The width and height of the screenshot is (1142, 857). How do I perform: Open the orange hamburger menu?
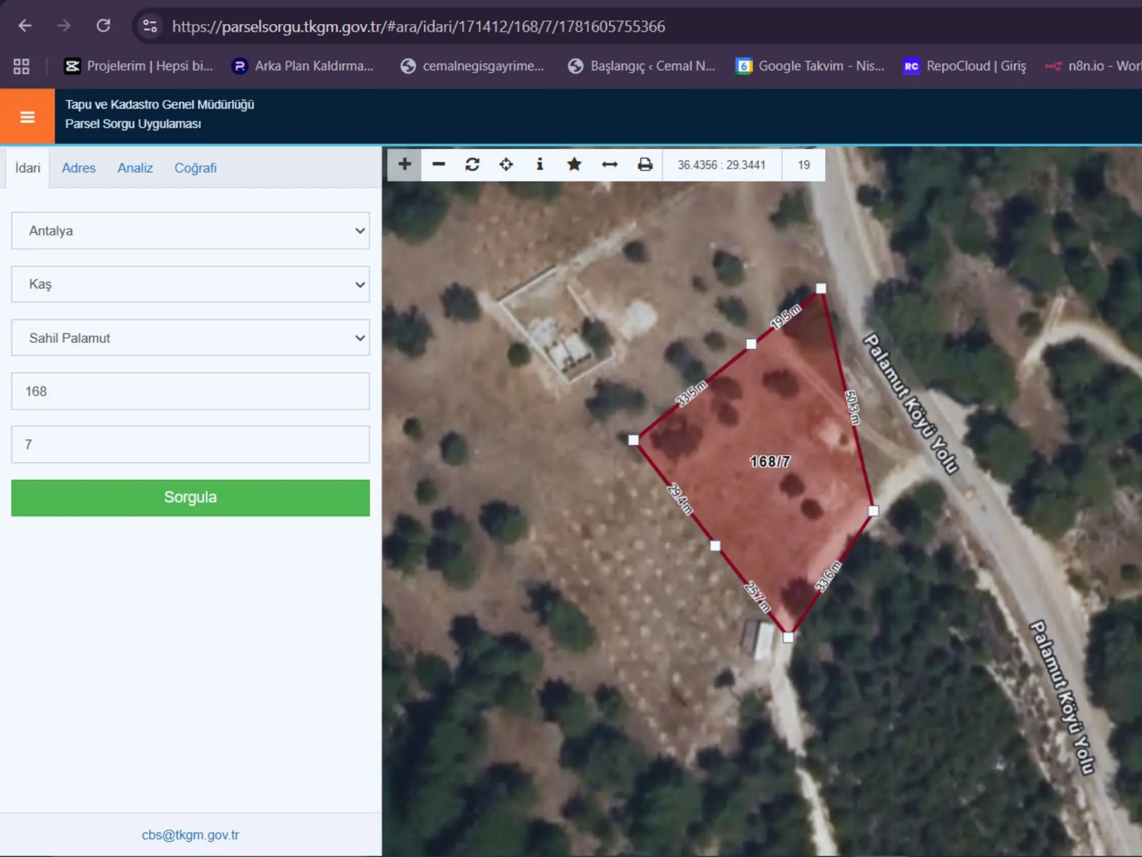(x=27, y=117)
